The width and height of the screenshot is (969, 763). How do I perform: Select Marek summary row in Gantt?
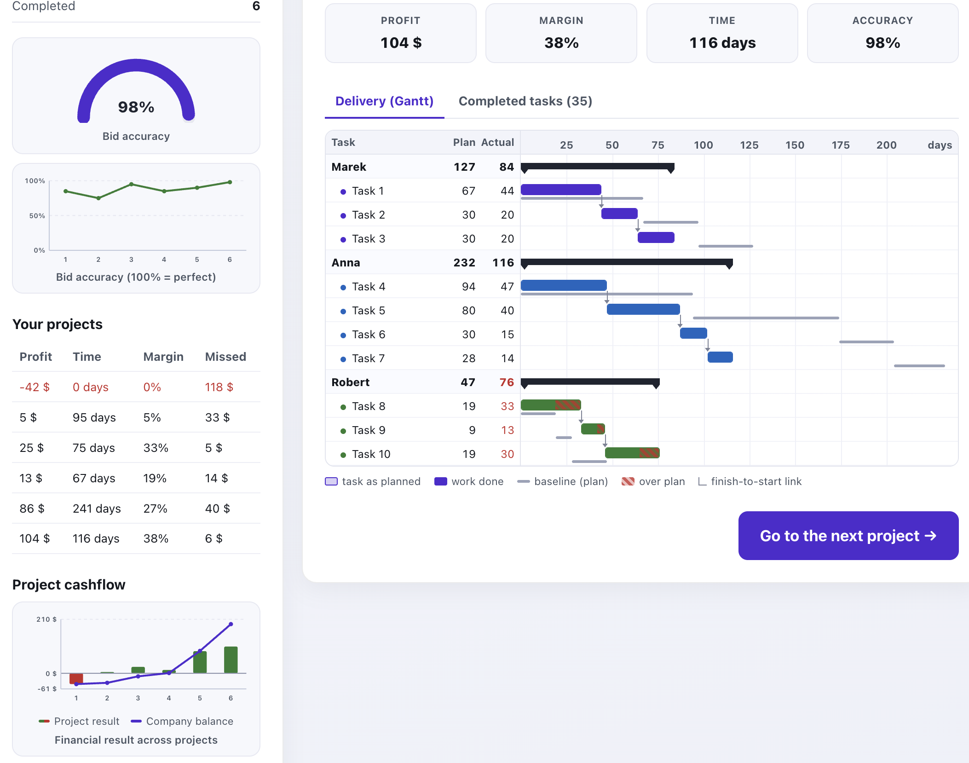click(641, 167)
